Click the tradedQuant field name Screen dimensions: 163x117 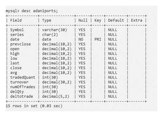(23, 77)
